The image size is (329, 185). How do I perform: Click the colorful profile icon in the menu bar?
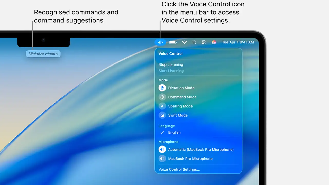pos(214,42)
